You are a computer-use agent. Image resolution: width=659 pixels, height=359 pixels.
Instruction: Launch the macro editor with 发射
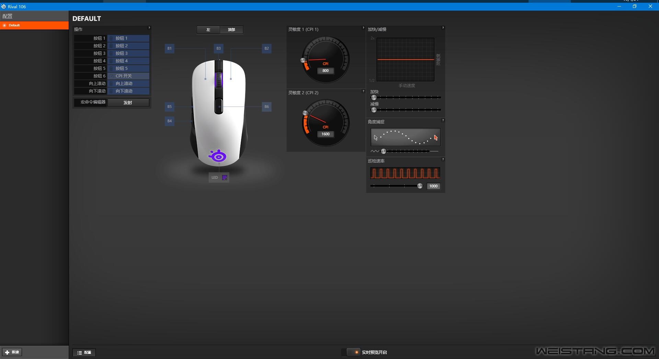click(128, 103)
